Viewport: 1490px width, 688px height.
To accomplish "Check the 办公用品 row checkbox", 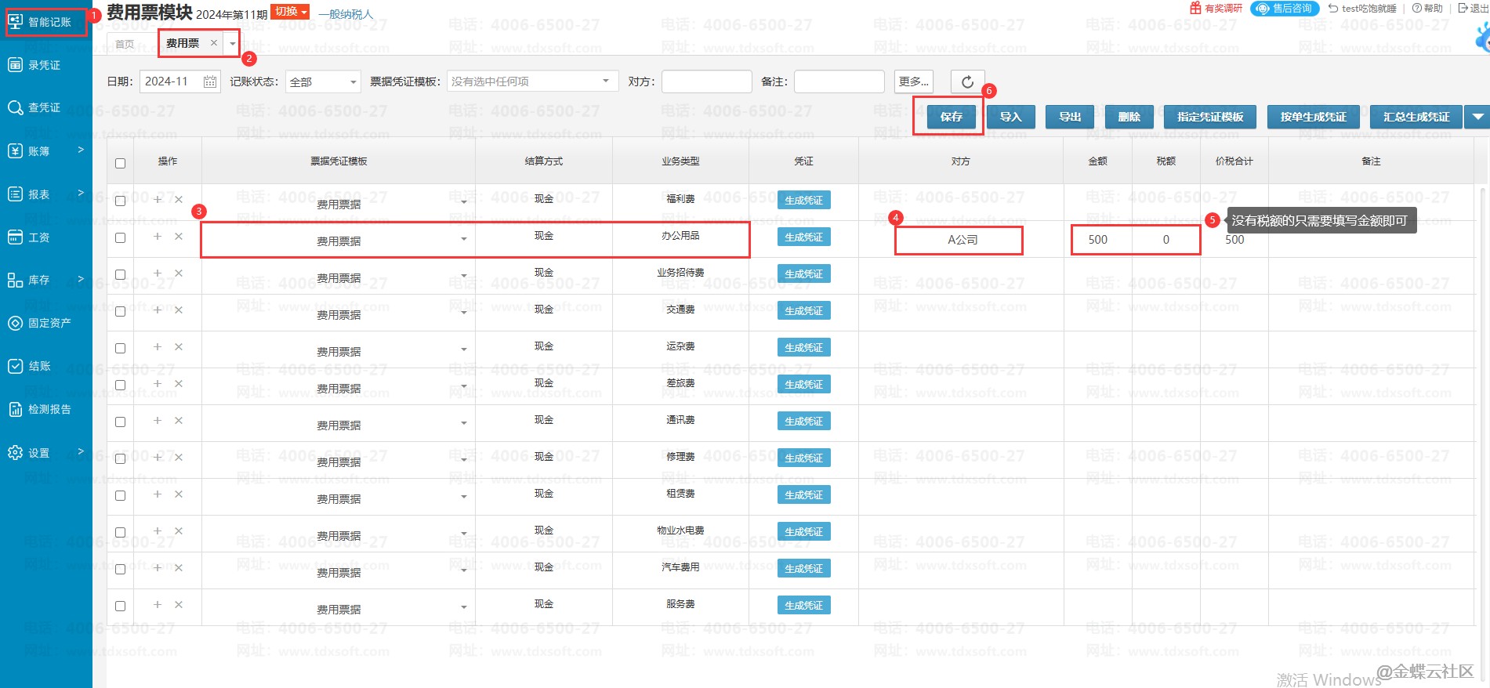I will [x=120, y=237].
